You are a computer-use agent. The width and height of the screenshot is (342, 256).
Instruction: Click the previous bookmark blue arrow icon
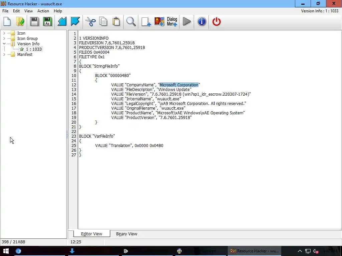click(x=62, y=22)
